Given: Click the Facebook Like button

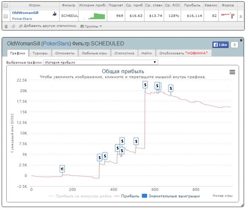Looking at the screenshot, I should (220, 45).
